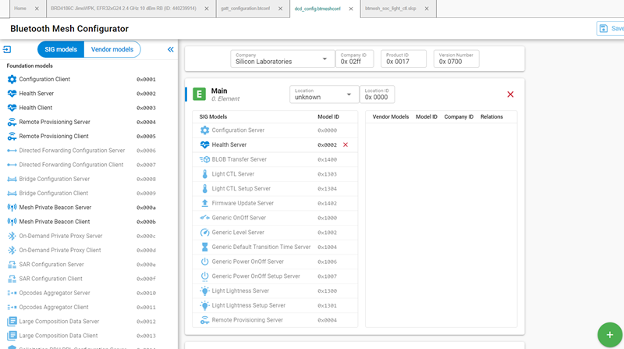Click the Mesh Private Beacon Server icon
This screenshot has width=624, height=349.
[x=12, y=207]
